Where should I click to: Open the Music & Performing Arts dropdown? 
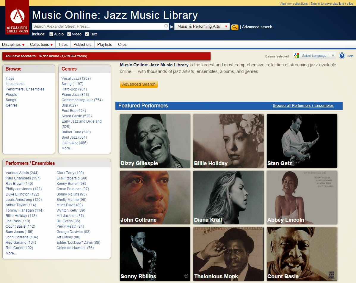pos(202,26)
